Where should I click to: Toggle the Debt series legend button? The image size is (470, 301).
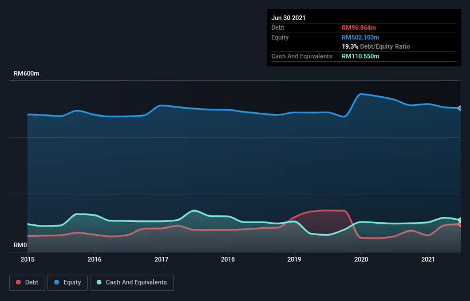27,283
